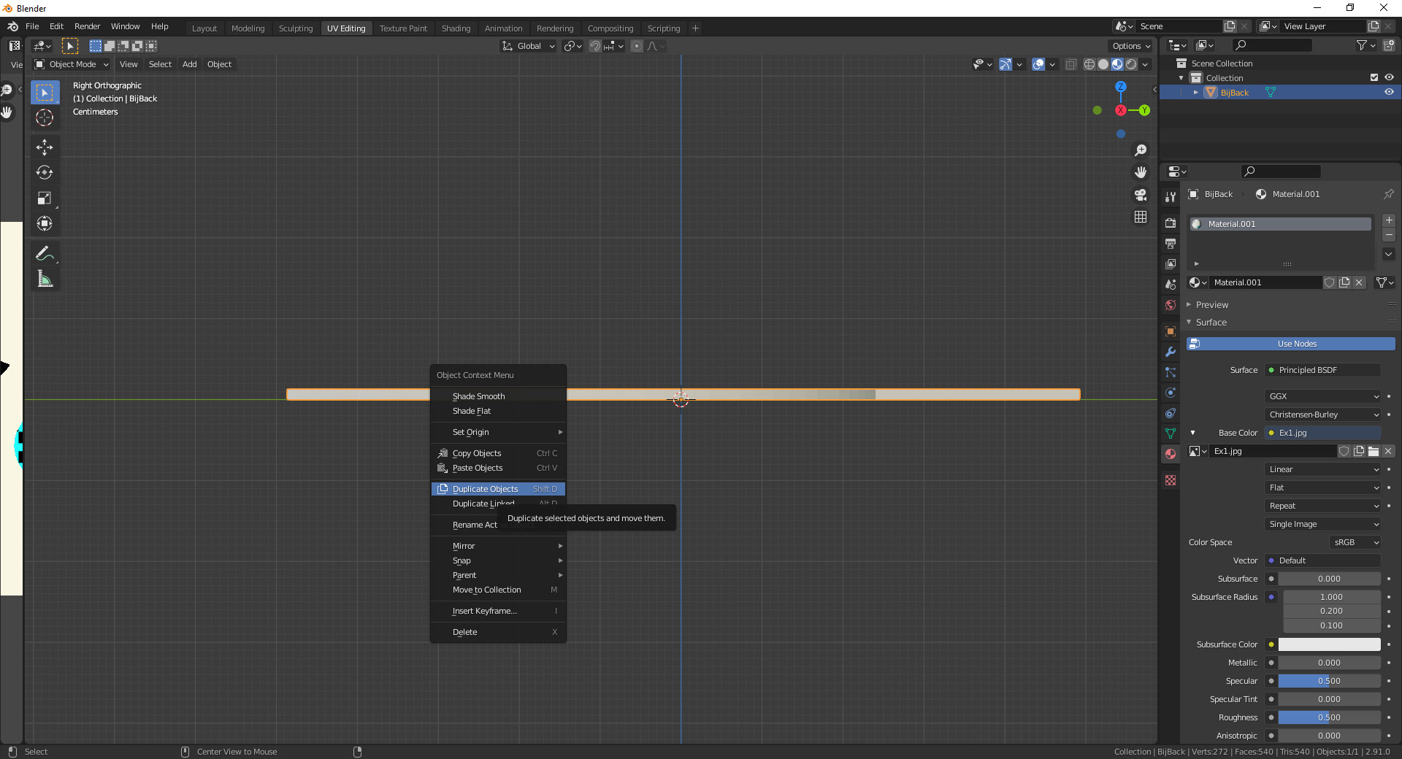
Task: Toggle the Collection exclude checkbox
Action: 1374,78
